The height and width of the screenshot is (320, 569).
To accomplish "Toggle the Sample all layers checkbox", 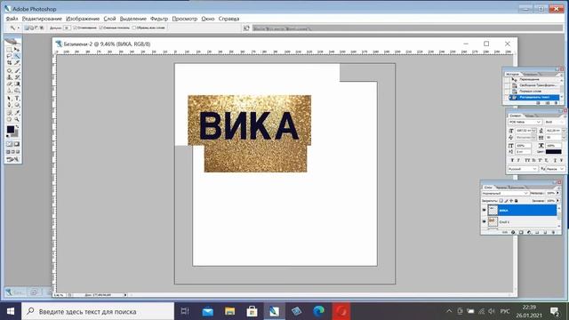I will pos(134,28).
